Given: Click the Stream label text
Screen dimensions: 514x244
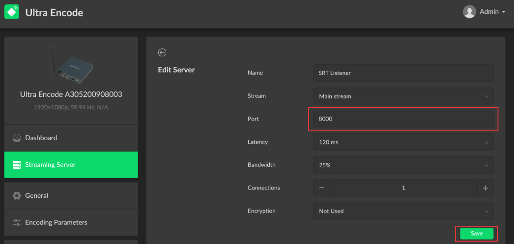Looking at the screenshot, I should pos(257,96).
